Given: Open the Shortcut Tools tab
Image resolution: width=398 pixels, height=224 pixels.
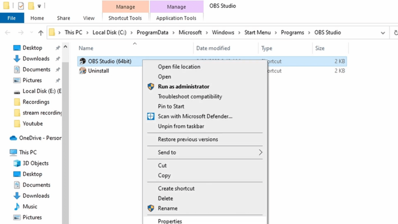Looking at the screenshot, I should coord(125,18).
